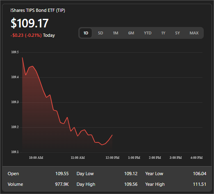The height and width of the screenshot is (194, 214).
Task: Switch chart to 1M range
Action: 116,33
